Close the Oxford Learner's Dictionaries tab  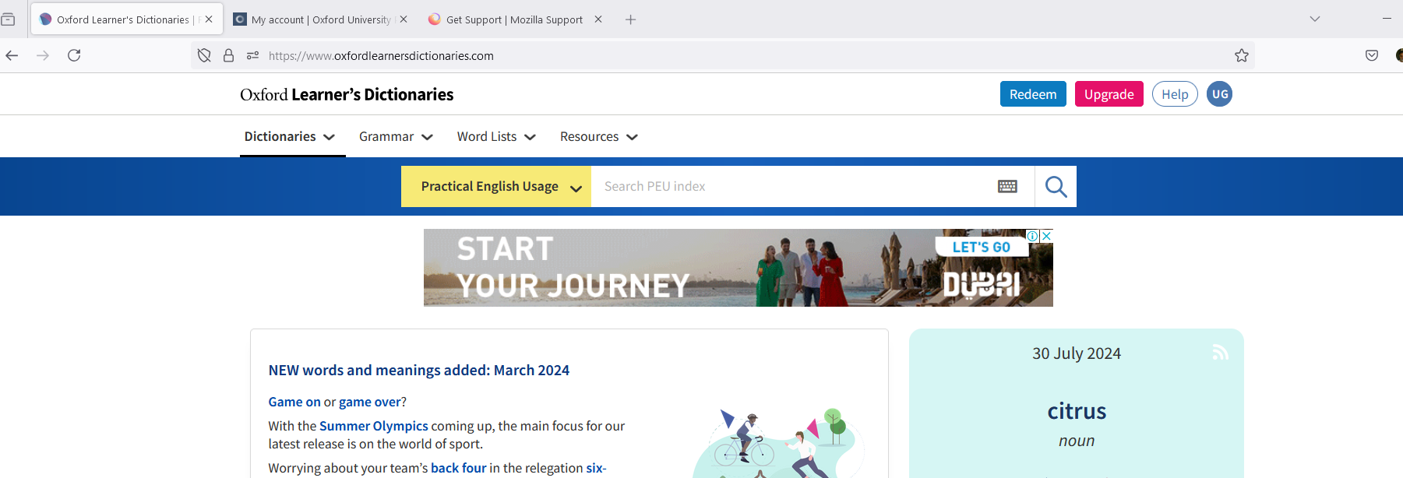[x=209, y=19]
